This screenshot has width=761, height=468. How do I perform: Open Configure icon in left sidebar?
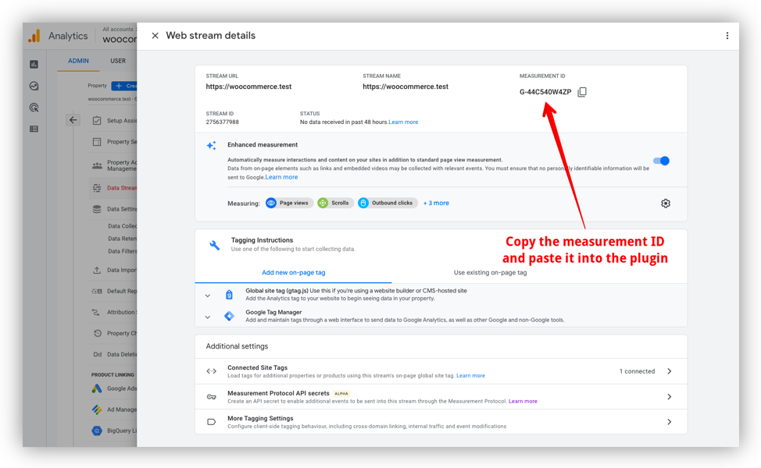[x=34, y=129]
